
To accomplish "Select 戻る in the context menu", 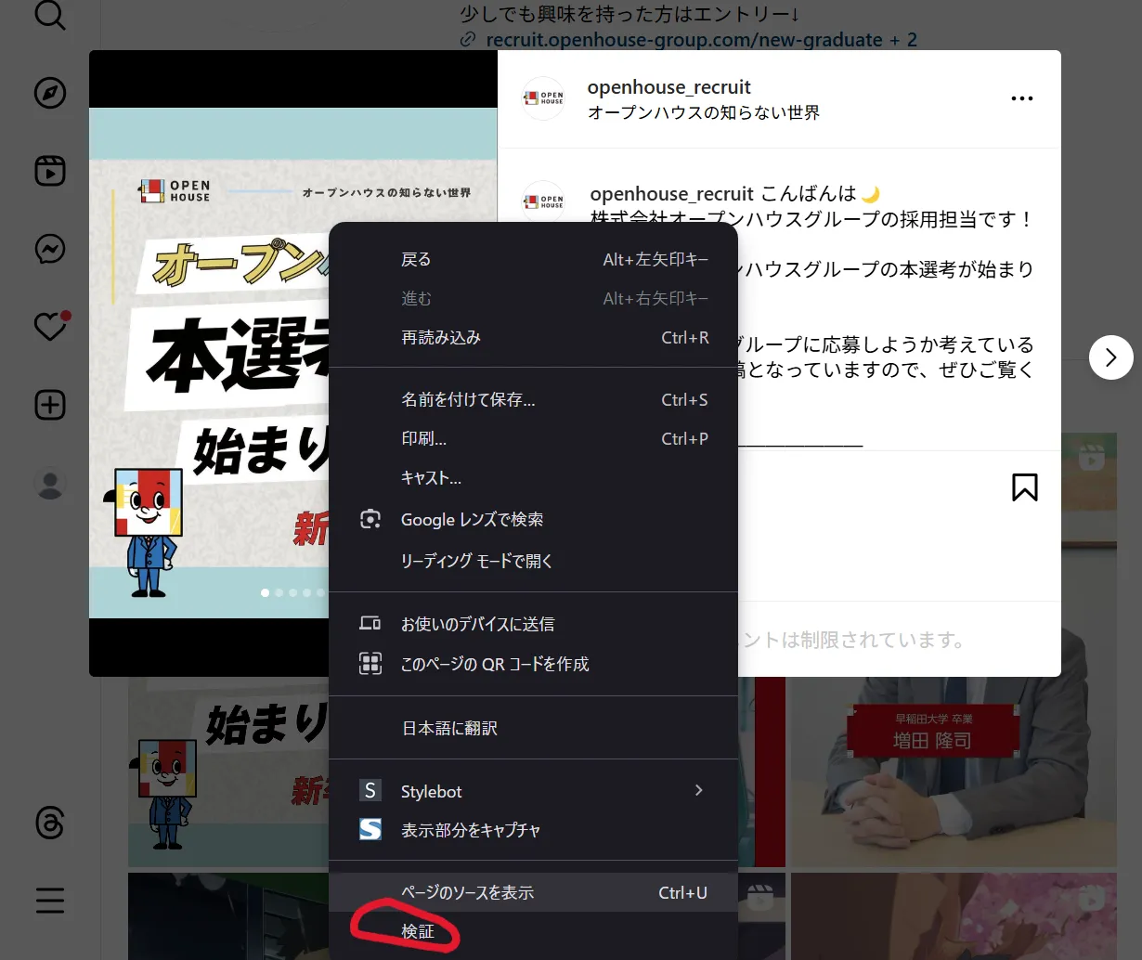I will click(533, 260).
